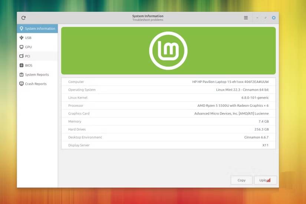The image size is (306, 204).
Task: Select the AMD Ryzen 5 5500U value
Action: (233, 106)
